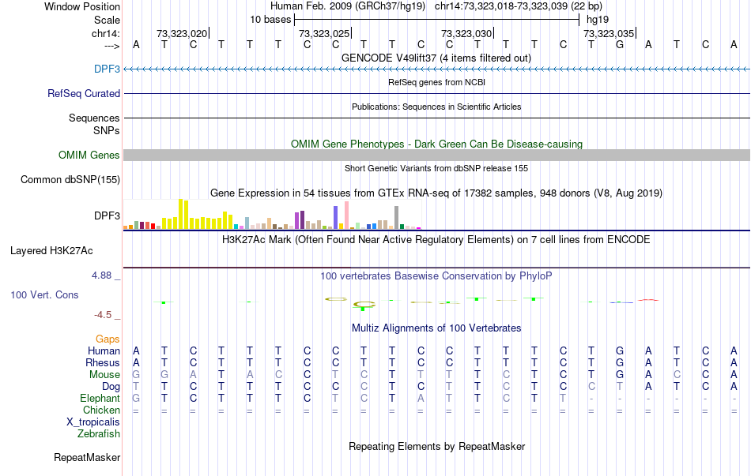Viewport: 751px width, 476px height.
Task: Select the Elephant alignment row label
Action: [100, 398]
